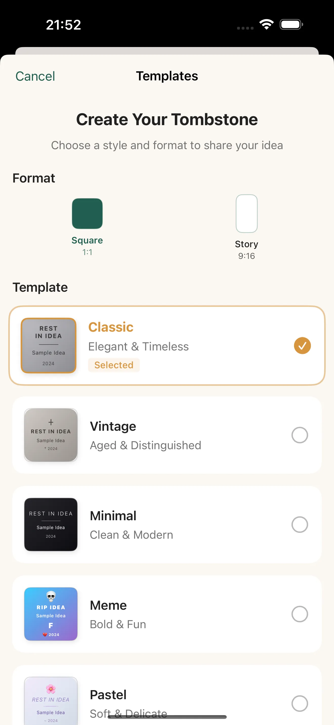Tap the Pastel flower tombstone preview
Image resolution: width=334 pixels, height=725 pixels.
pyautogui.click(x=51, y=701)
